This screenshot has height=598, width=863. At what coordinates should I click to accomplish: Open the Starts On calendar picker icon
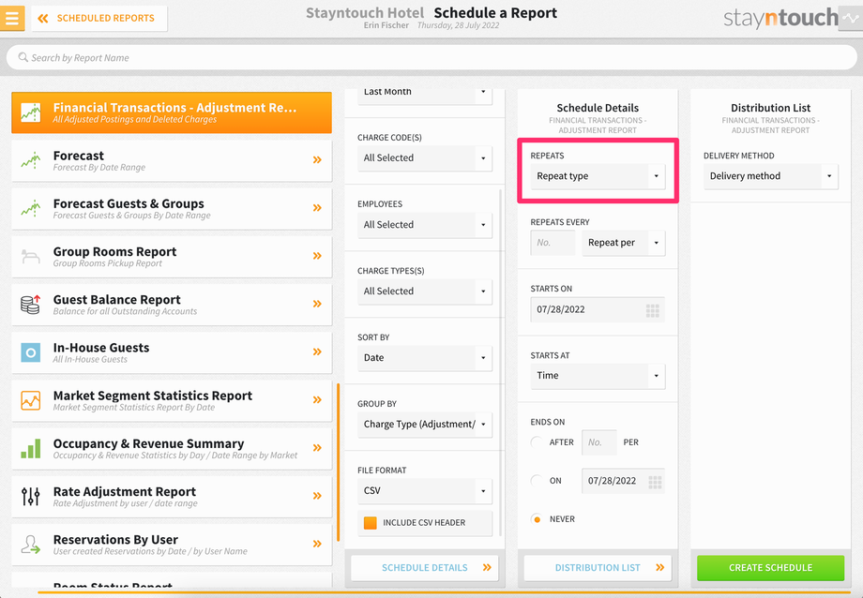tap(653, 311)
